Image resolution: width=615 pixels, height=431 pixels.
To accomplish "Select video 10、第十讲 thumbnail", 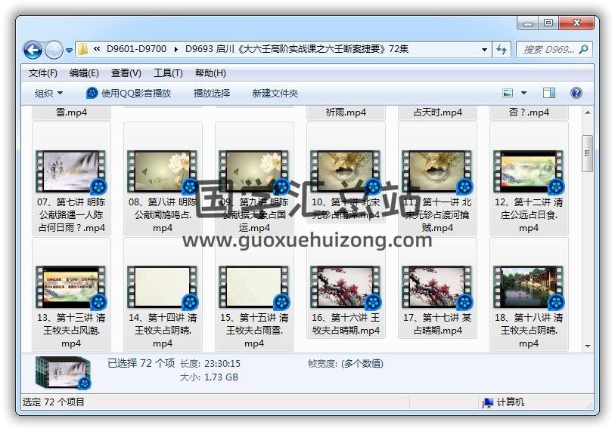I will click(x=346, y=171).
